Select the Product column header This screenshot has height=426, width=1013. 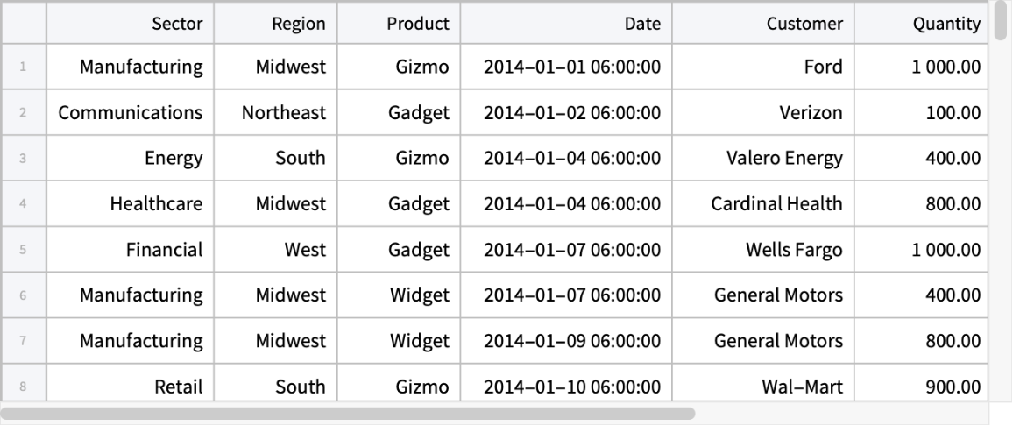399,24
